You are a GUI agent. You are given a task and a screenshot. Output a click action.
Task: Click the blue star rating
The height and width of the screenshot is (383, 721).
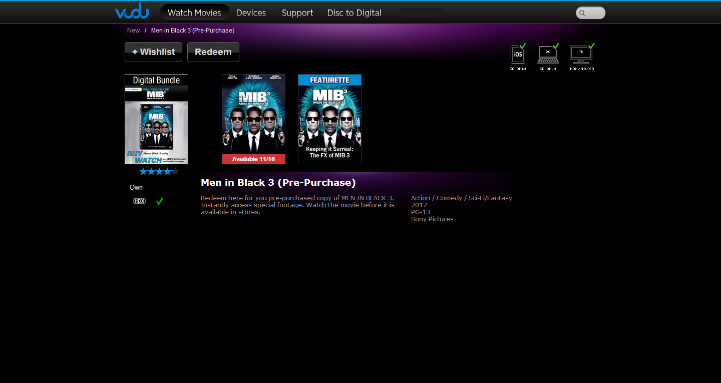click(159, 172)
